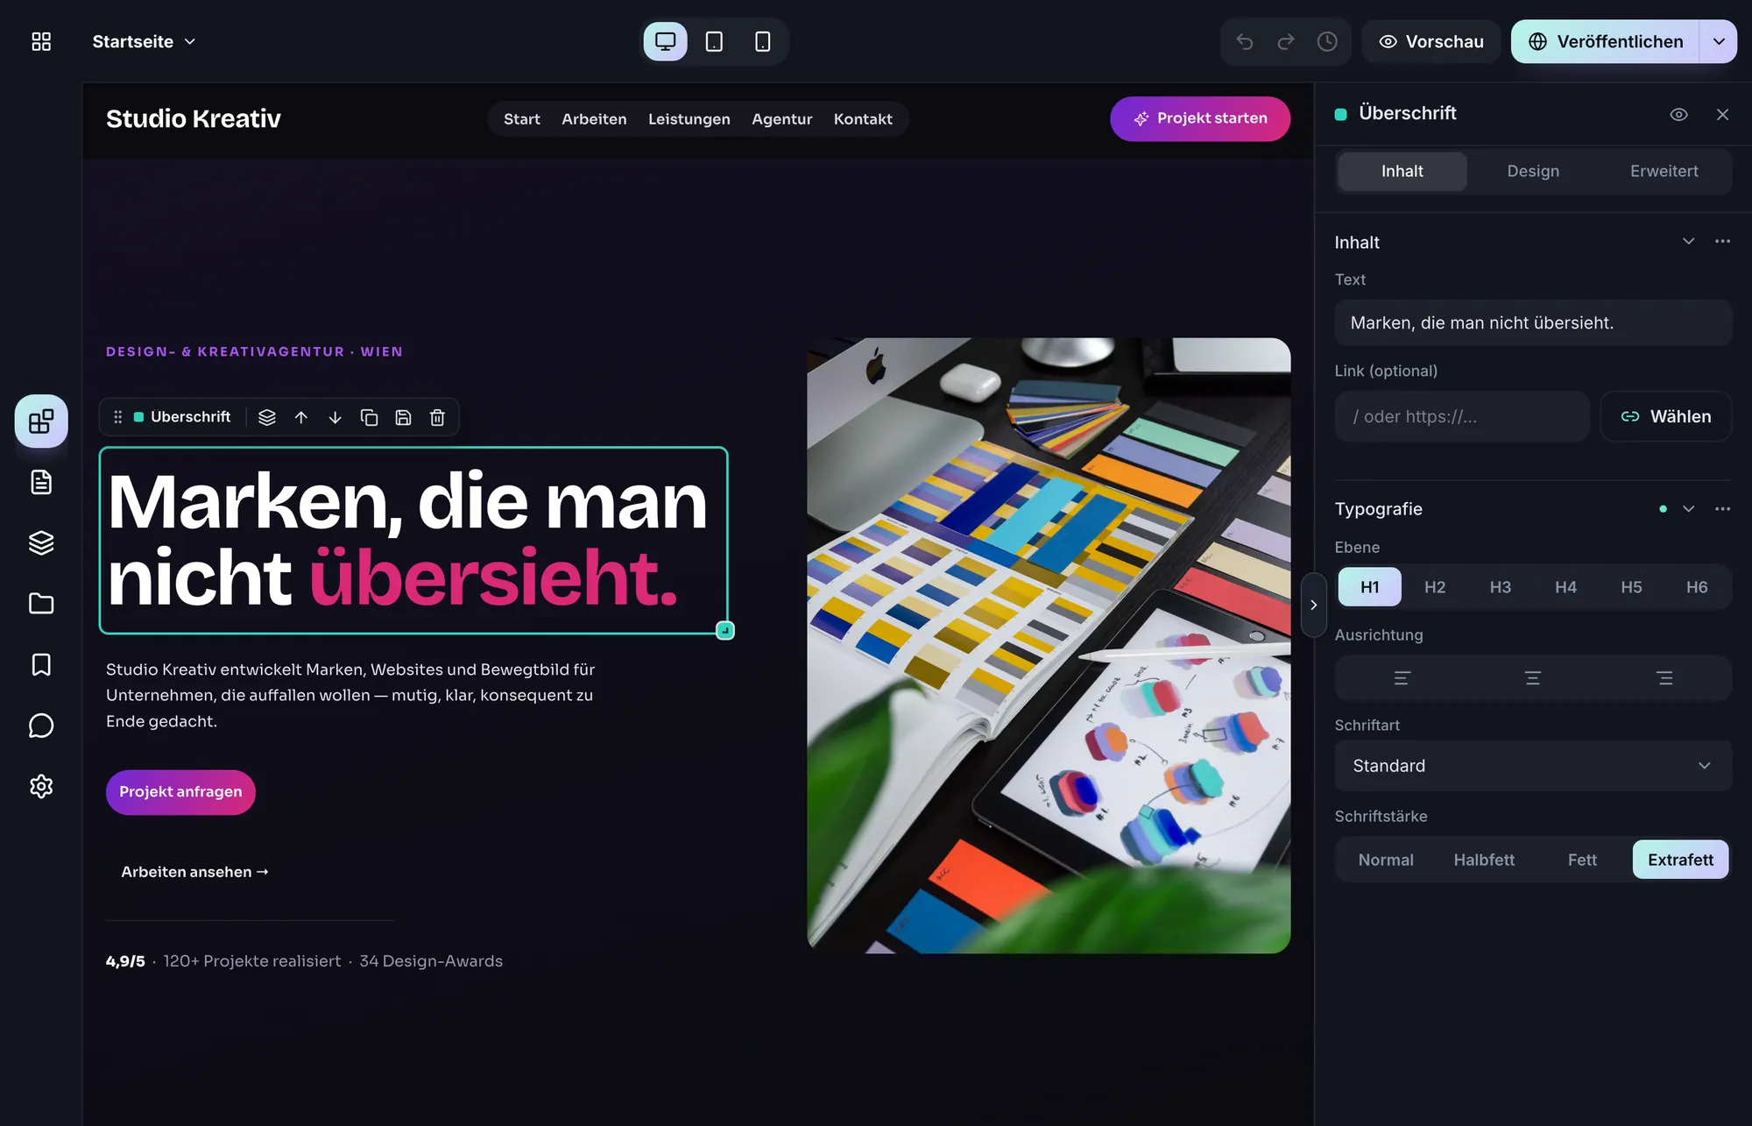Click the Wählen link button
The height and width of the screenshot is (1126, 1752).
(x=1665, y=416)
